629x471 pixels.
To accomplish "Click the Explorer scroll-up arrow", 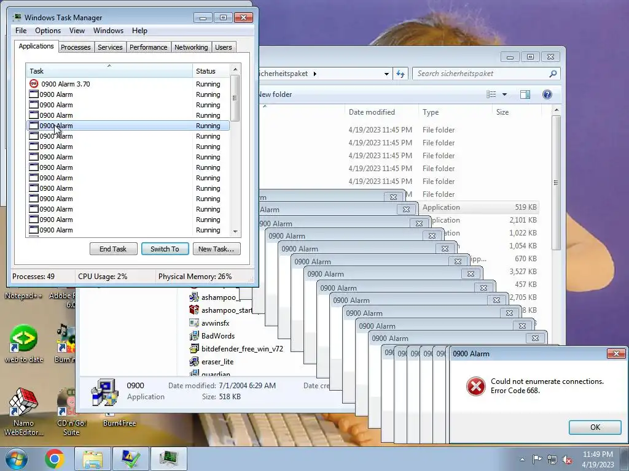I will [x=556, y=110].
